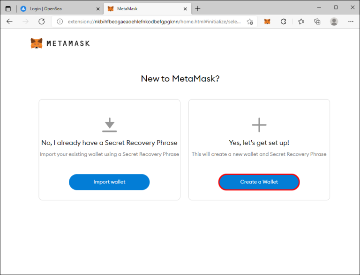
Task: Open browser Settings and more menu
Action: tap(350, 22)
